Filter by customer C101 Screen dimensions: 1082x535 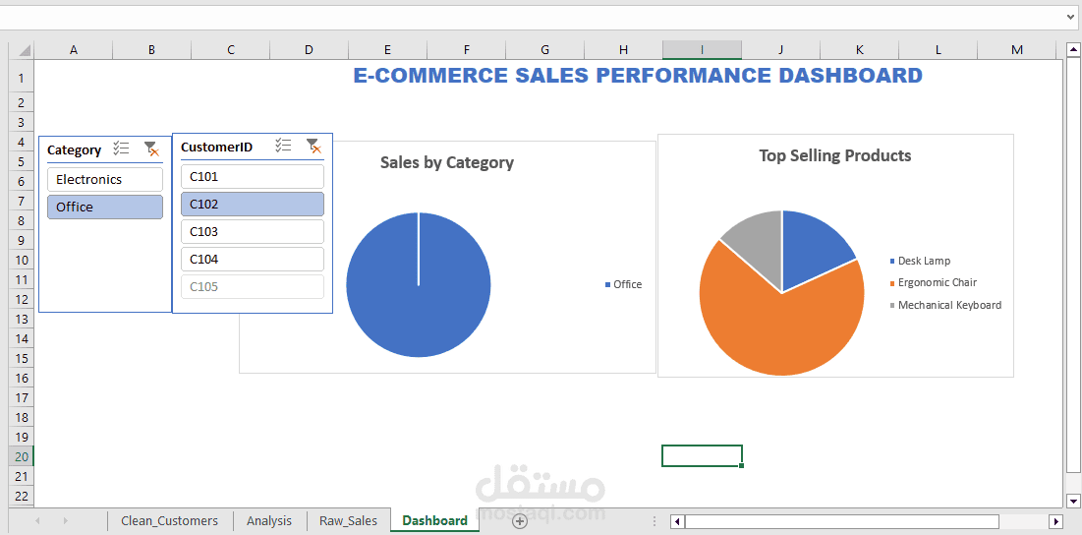click(253, 177)
